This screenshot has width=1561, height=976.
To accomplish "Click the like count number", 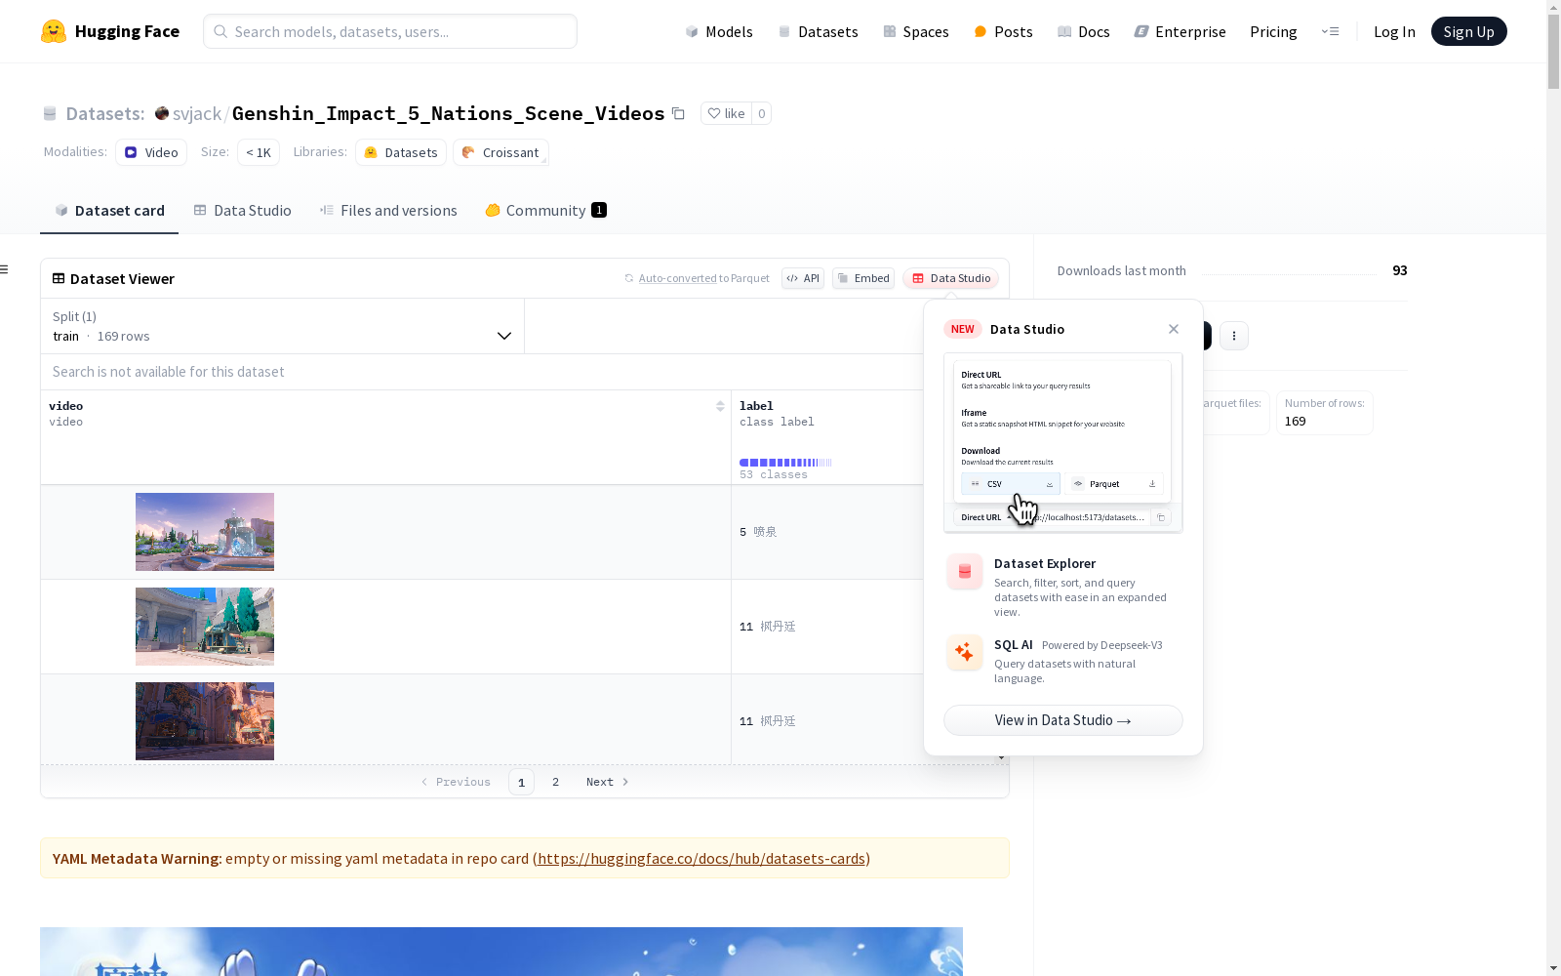I will point(762,113).
